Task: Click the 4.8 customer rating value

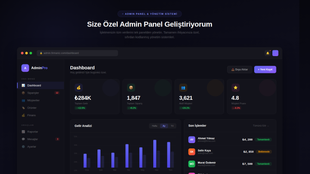Action: (x=235, y=98)
